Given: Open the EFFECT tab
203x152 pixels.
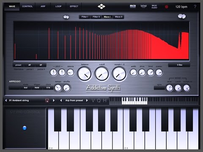Looking at the screenshot, I should pos(74,6).
